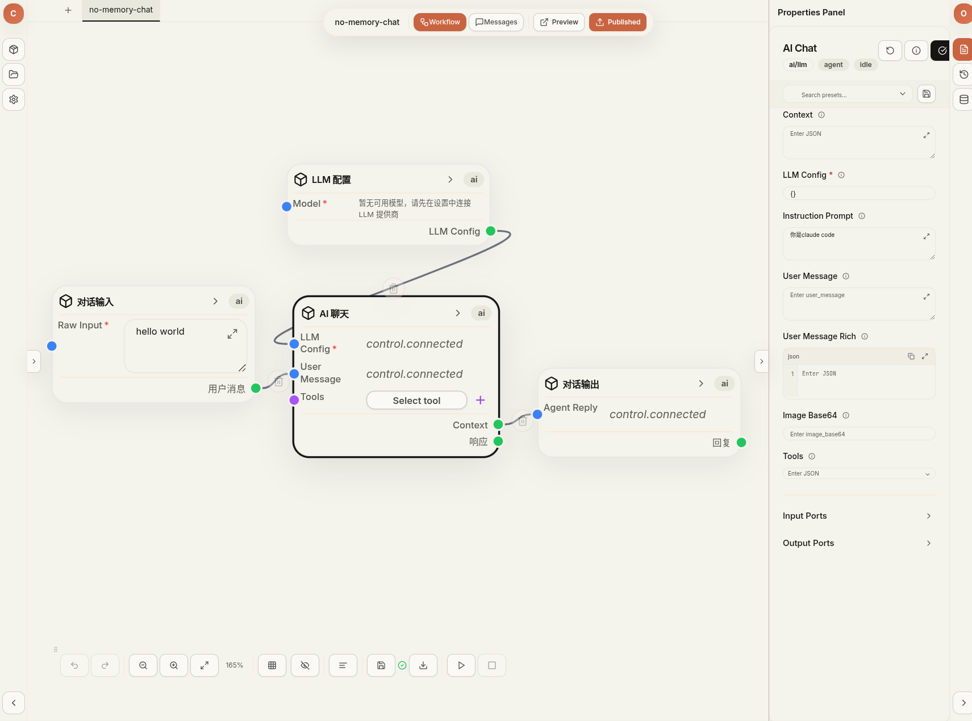Click the LLM Config {} input field
This screenshot has width=972, height=721.
pyautogui.click(x=859, y=194)
